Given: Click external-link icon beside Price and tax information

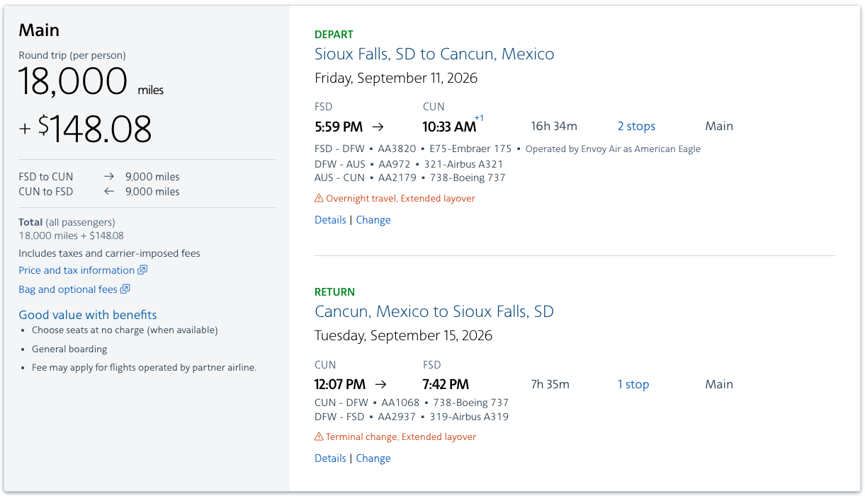Looking at the screenshot, I should 142,270.
